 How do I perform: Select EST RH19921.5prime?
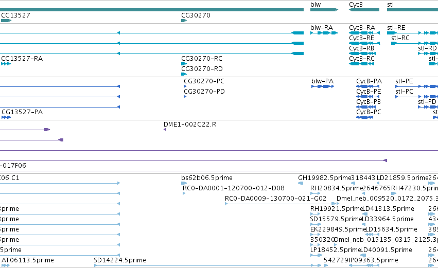(x=336, y=209)
